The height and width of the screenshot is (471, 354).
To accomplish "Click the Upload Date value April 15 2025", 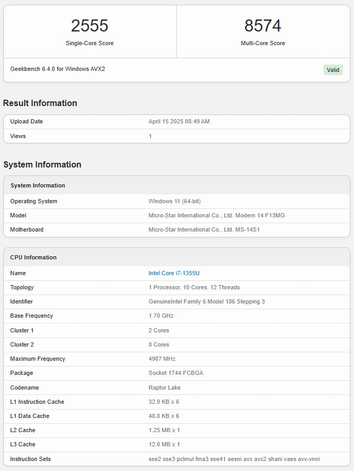I will coord(179,121).
